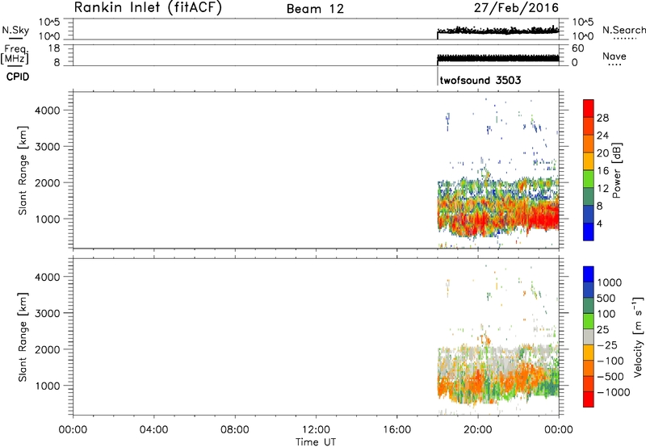Click the black frequency trace in the Freq panel
Image resolution: width=646 pixels, height=447 pixels.
coord(498,58)
